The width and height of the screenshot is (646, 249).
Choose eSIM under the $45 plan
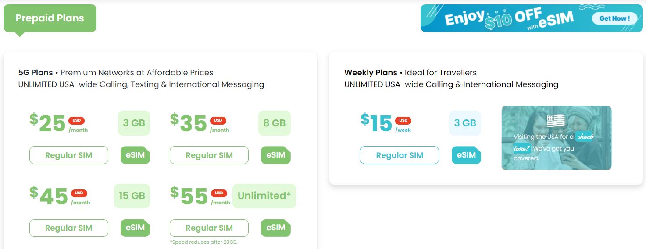point(135,228)
